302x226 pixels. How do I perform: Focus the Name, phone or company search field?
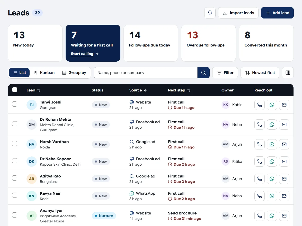tap(146, 73)
